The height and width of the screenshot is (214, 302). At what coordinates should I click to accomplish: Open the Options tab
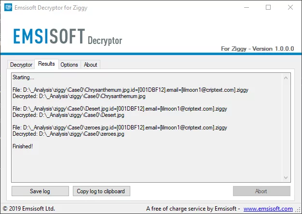pyautogui.click(x=69, y=65)
